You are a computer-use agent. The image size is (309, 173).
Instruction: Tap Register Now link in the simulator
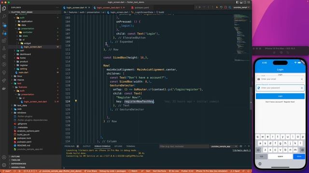pos(289,102)
